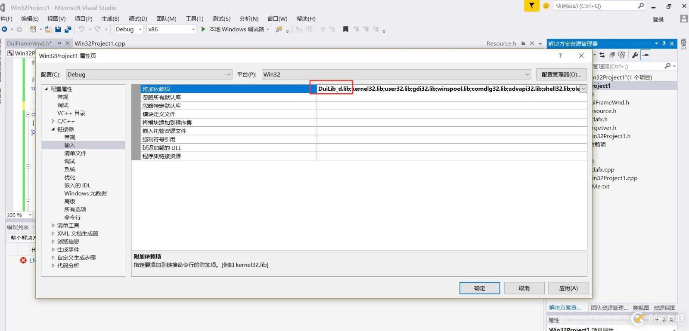Click the feedback smiley face icon

click(546, 6)
